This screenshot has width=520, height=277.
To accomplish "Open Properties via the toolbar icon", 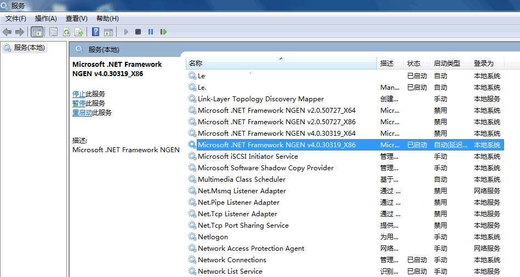I will (x=53, y=32).
